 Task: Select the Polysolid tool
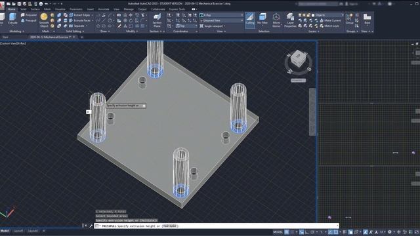click(x=29, y=15)
